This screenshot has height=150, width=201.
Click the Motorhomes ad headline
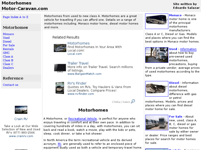pyautogui.click(x=79, y=43)
